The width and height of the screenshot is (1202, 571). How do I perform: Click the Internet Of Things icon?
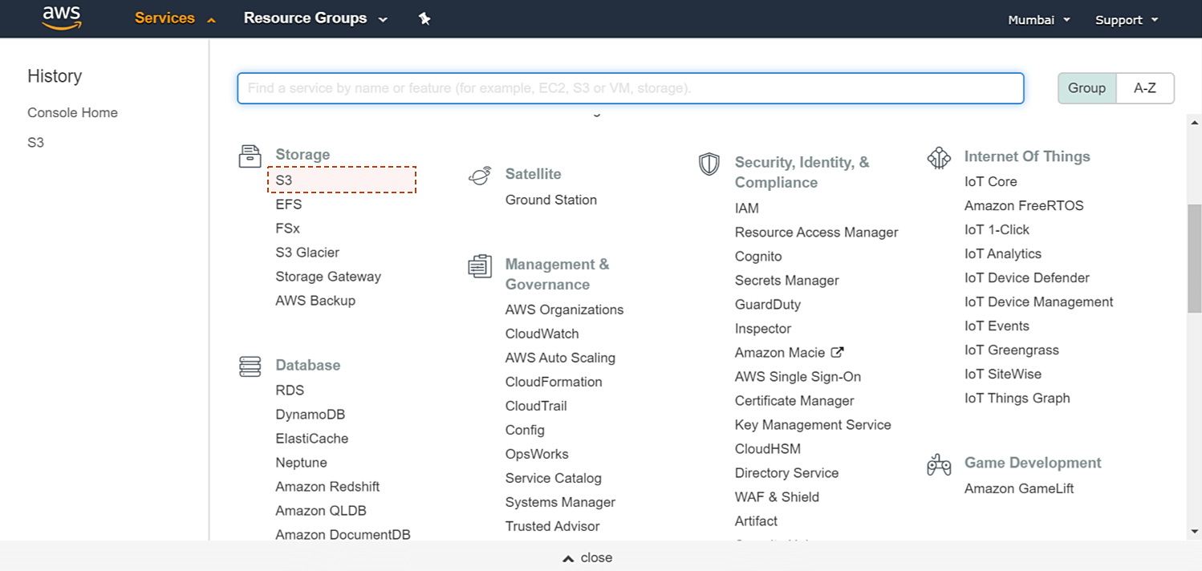(x=939, y=158)
